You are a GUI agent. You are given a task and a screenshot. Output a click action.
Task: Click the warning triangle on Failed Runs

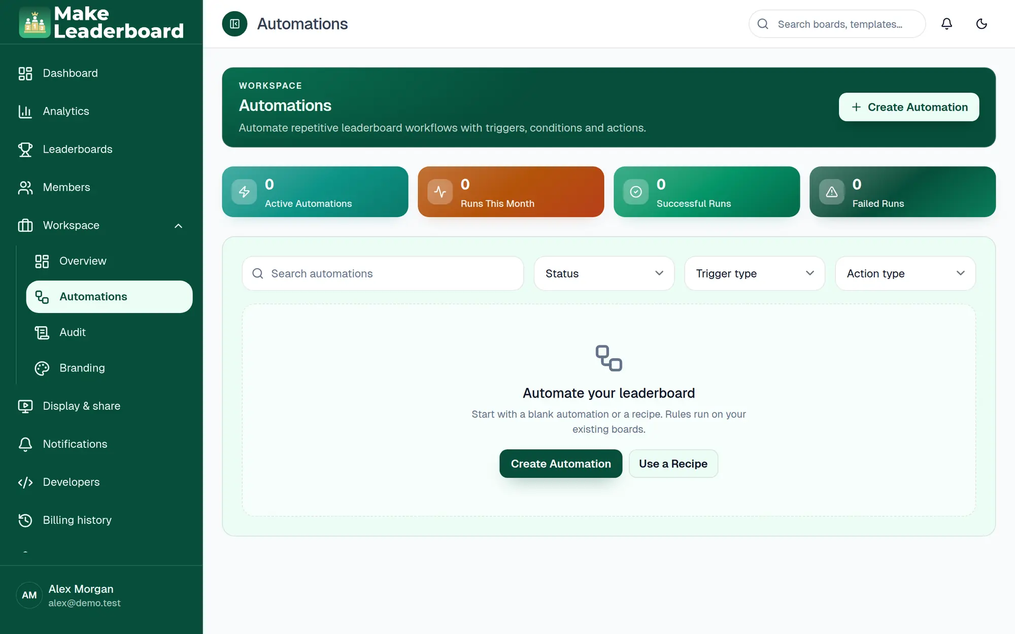click(832, 192)
